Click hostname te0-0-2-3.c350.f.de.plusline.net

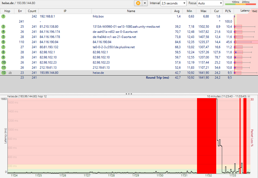click(x=114, y=47)
